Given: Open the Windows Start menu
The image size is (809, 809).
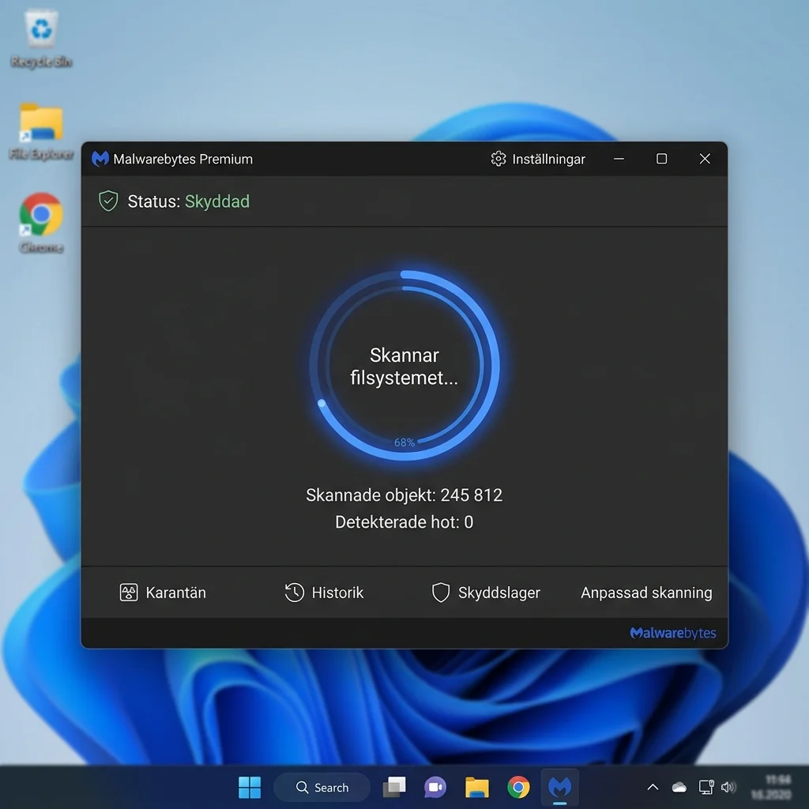Looking at the screenshot, I should [250, 788].
